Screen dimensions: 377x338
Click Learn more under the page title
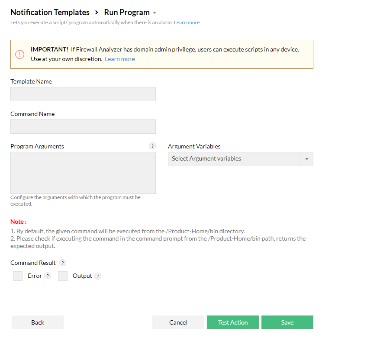pos(187,22)
